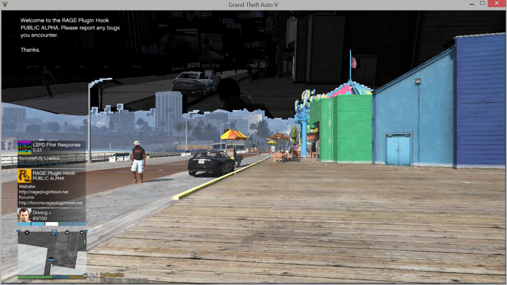The height and width of the screenshot is (285, 507).
Task: Click the green health bar under the minimap
Action: (x=35, y=277)
